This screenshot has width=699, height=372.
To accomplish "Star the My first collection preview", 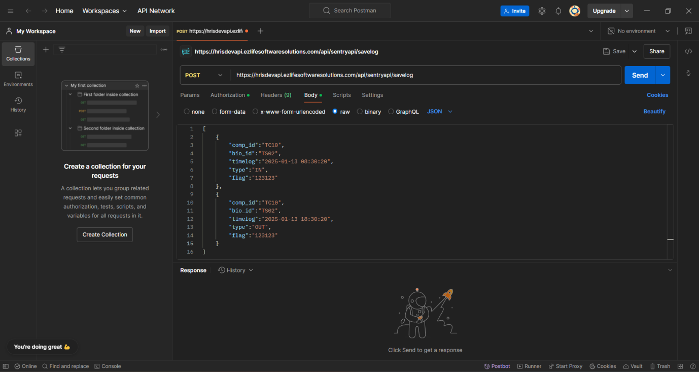I will click(x=137, y=86).
